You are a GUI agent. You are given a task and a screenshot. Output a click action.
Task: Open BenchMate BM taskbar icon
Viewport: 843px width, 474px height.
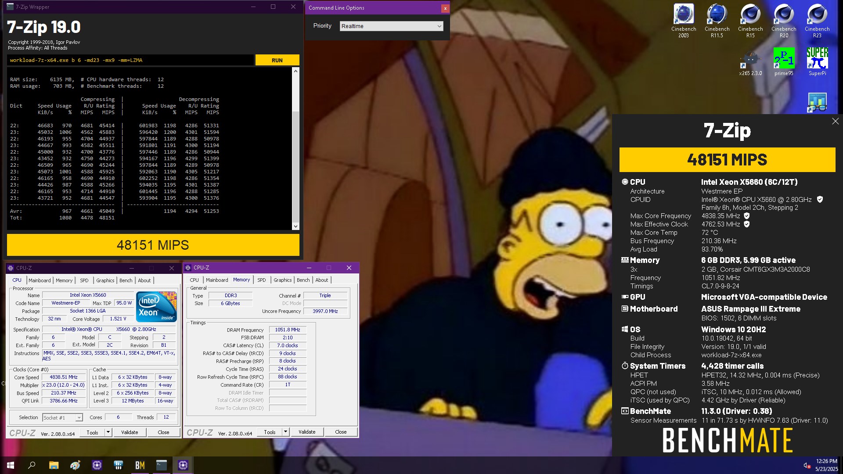click(140, 465)
